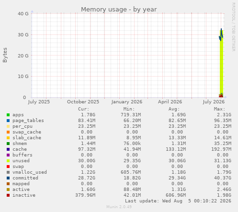Image resolution: width=238 pixels, height=212 pixels.
Task: Click the active olive legend swatch
Action: click(8, 190)
